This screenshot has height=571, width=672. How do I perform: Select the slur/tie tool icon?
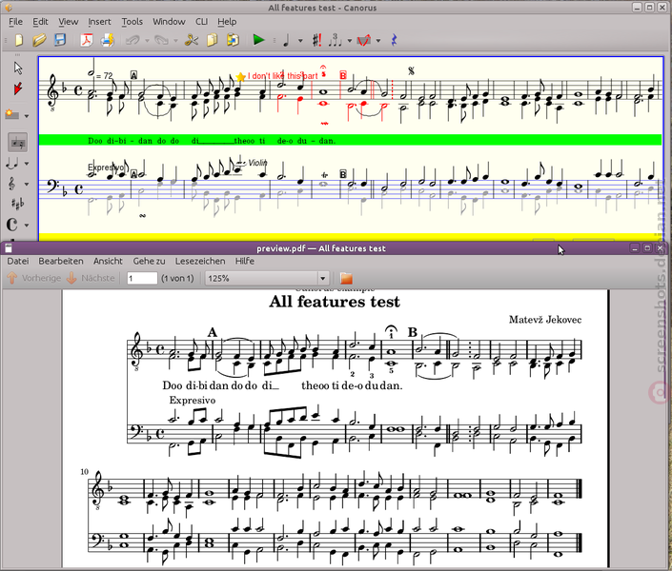(11, 163)
